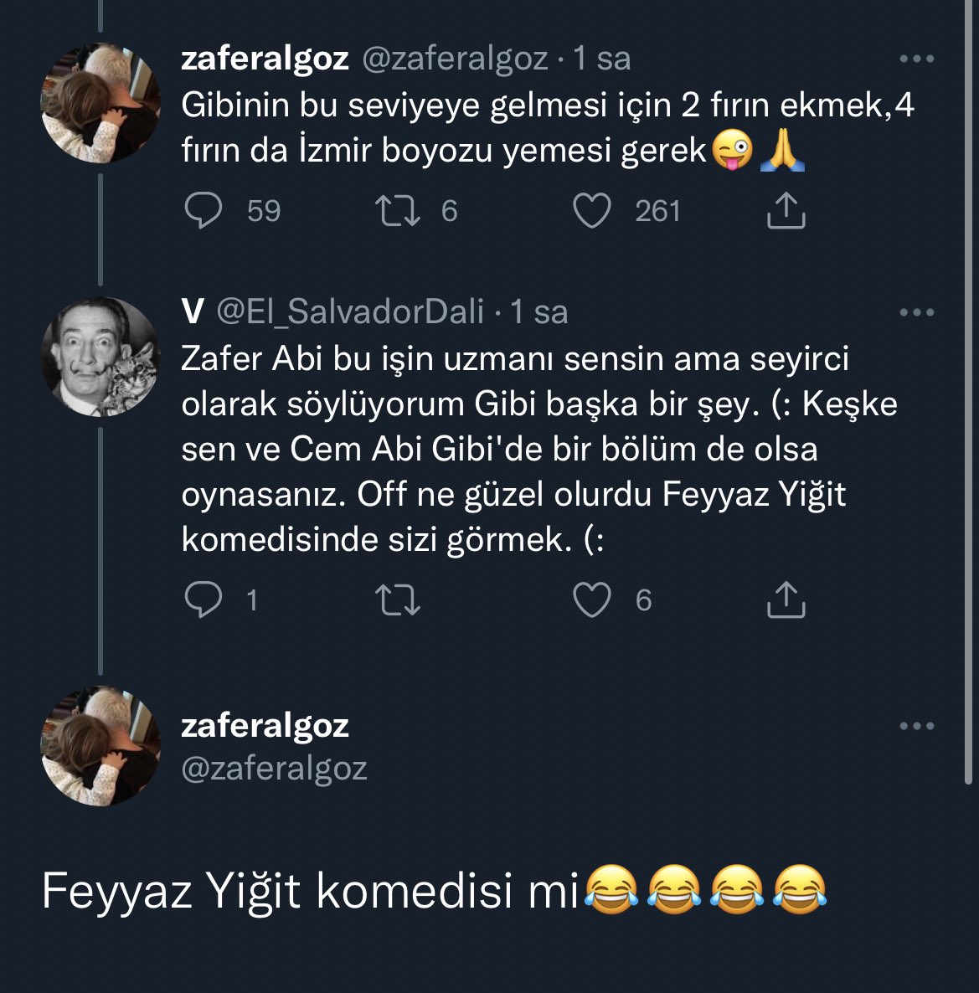The height and width of the screenshot is (993, 979).
Task: Reply to El_SalvadorDali's tweet
Action: pos(204,599)
